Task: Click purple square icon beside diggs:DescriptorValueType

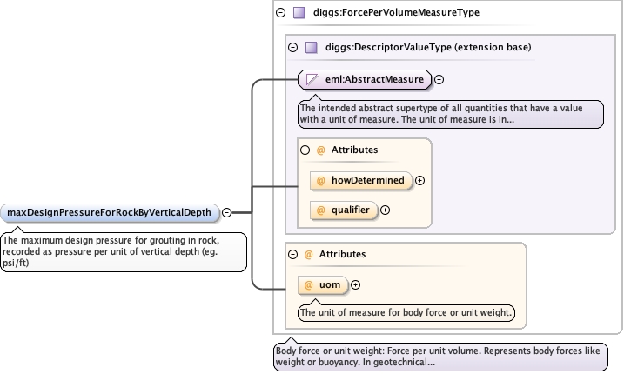Action: pos(311,47)
